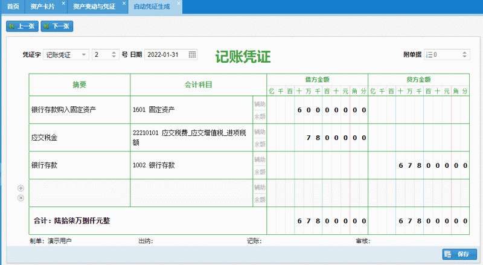Click 辅助 link in the 固定资产 row
Image resolution: width=483 pixels, height=265 pixels.
(x=259, y=104)
